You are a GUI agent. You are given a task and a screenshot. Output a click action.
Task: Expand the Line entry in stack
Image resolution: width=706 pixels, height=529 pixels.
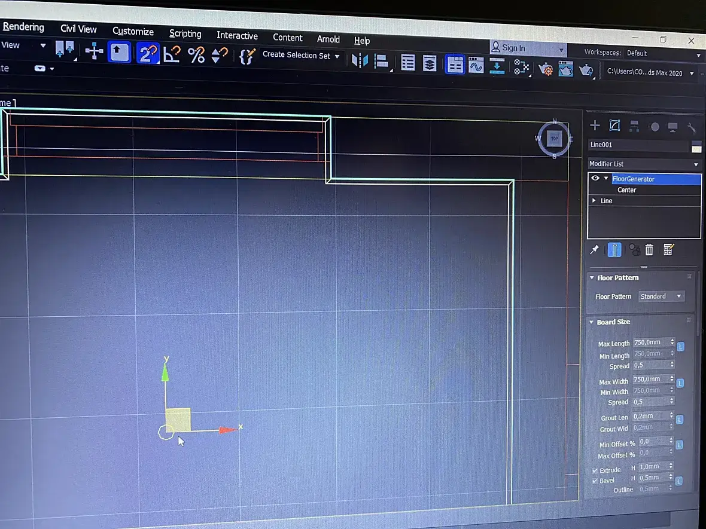pyautogui.click(x=594, y=200)
